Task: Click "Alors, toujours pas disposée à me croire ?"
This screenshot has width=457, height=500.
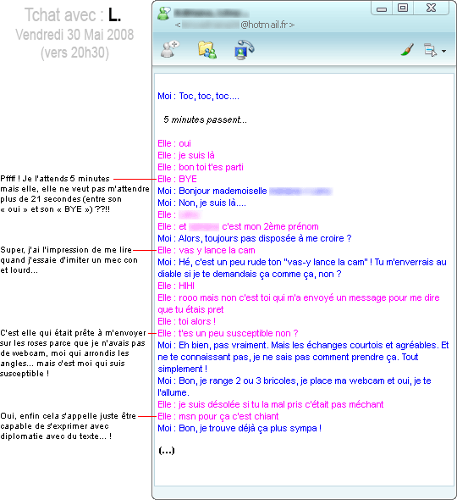Action: coord(265,238)
